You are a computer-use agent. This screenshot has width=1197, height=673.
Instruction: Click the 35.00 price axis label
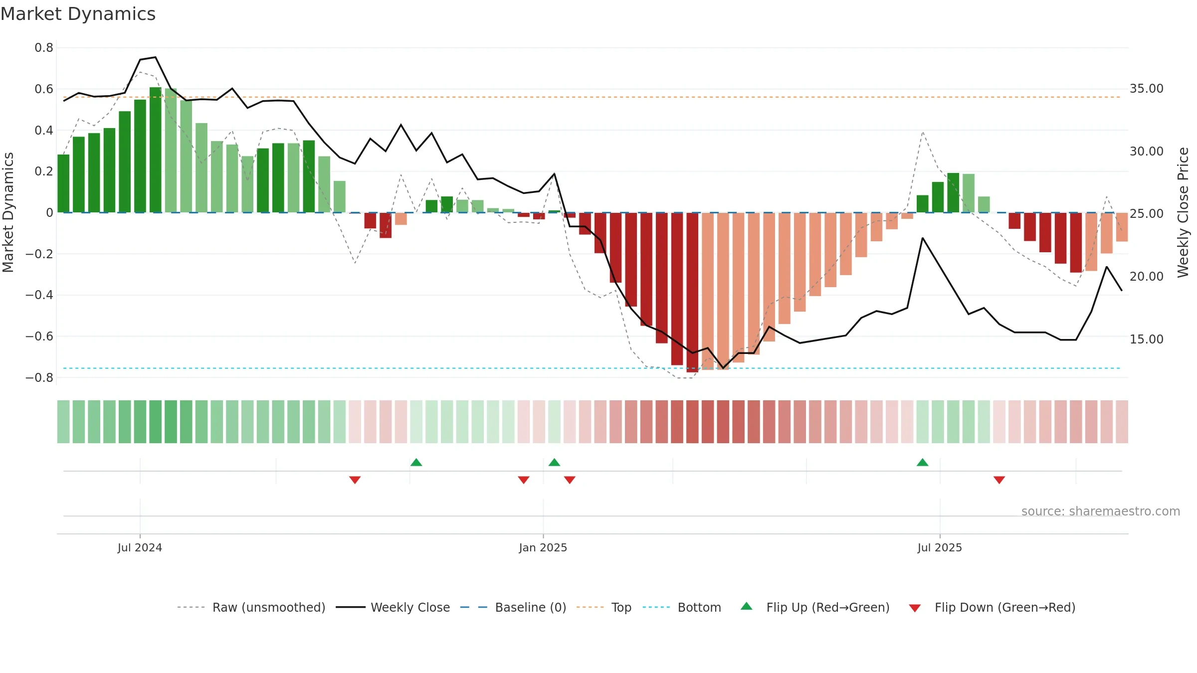(x=1147, y=89)
